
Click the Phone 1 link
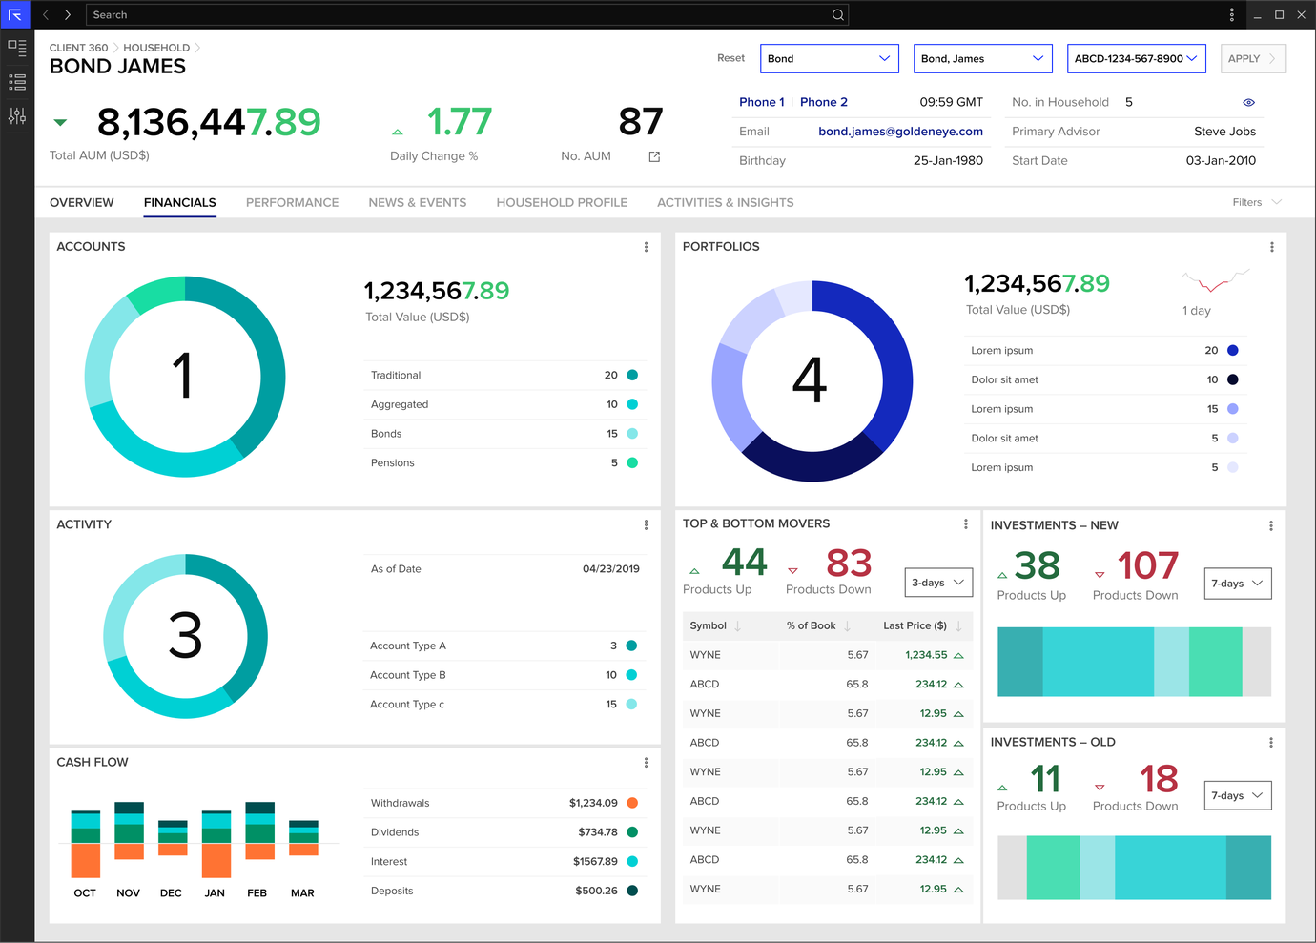click(x=762, y=102)
